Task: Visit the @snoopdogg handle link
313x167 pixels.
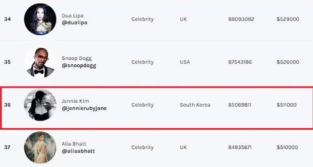Action: pyautogui.click(x=79, y=66)
